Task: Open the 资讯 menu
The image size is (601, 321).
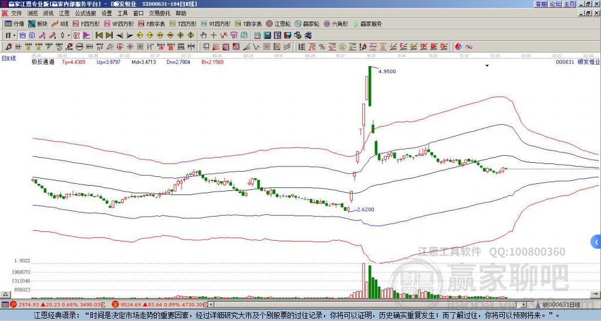Action: [x=48, y=13]
